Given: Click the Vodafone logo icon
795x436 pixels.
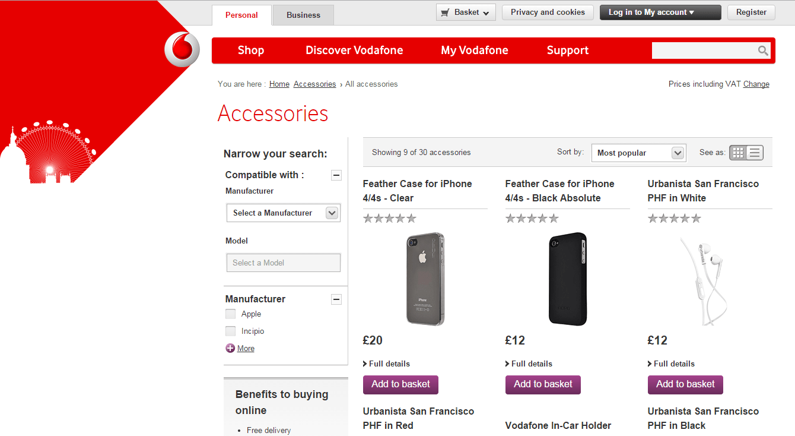Looking at the screenshot, I should tap(182, 50).
